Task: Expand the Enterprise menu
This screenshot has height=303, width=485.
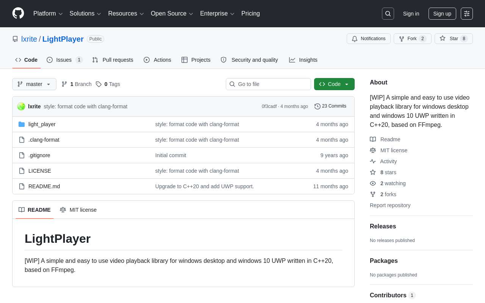Action: point(217,14)
